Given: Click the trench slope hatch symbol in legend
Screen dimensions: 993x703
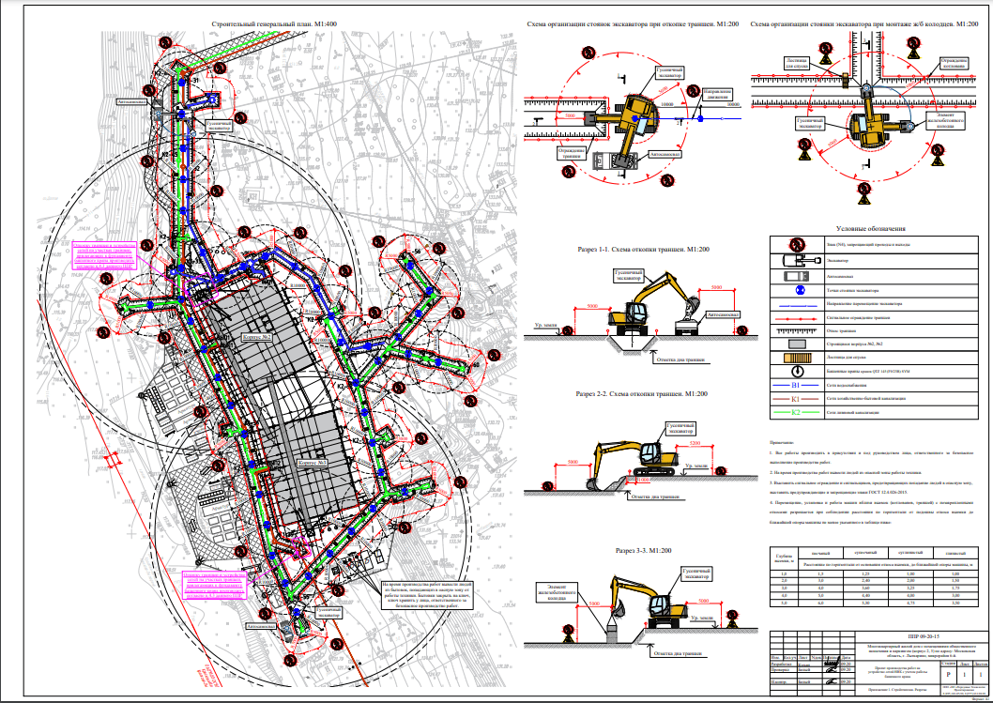Looking at the screenshot, I should pyautogui.click(x=796, y=330).
